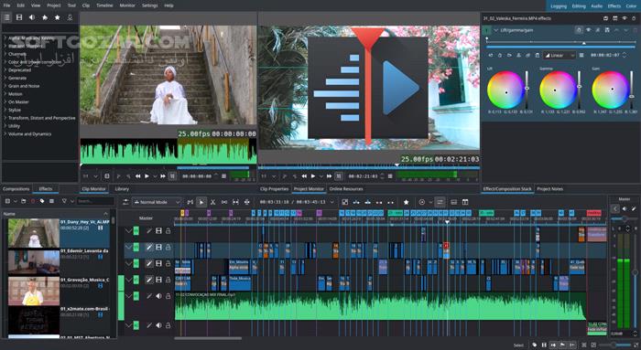Click the fit zoom icon at bottom status bar
Viewport: 641px width, 350px height.
(x=584, y=345)
